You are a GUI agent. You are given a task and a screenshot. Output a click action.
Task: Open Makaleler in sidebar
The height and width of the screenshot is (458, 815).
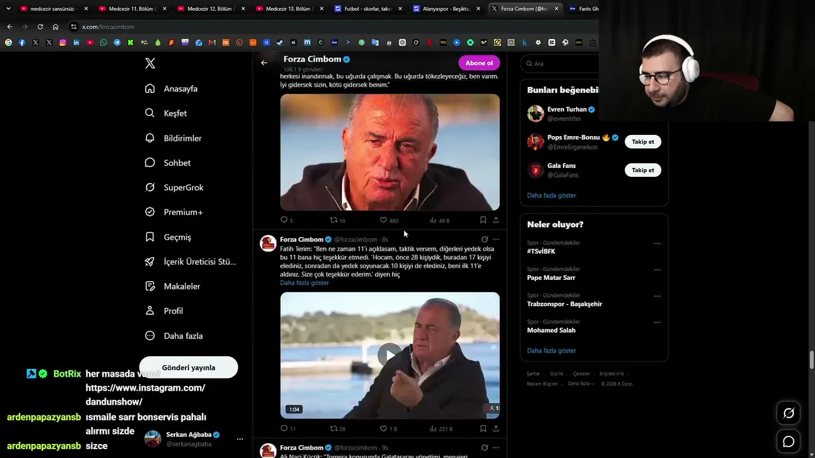(173, 286)
